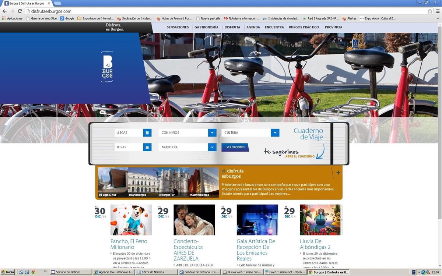The image size is (442, 276).
Task: Select the BURGOS PRÁCTICO menu item
Action: click(x=304, y=27)
